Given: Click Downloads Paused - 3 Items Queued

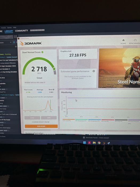Looking at the screenshot, I should [x=97, y=138].
